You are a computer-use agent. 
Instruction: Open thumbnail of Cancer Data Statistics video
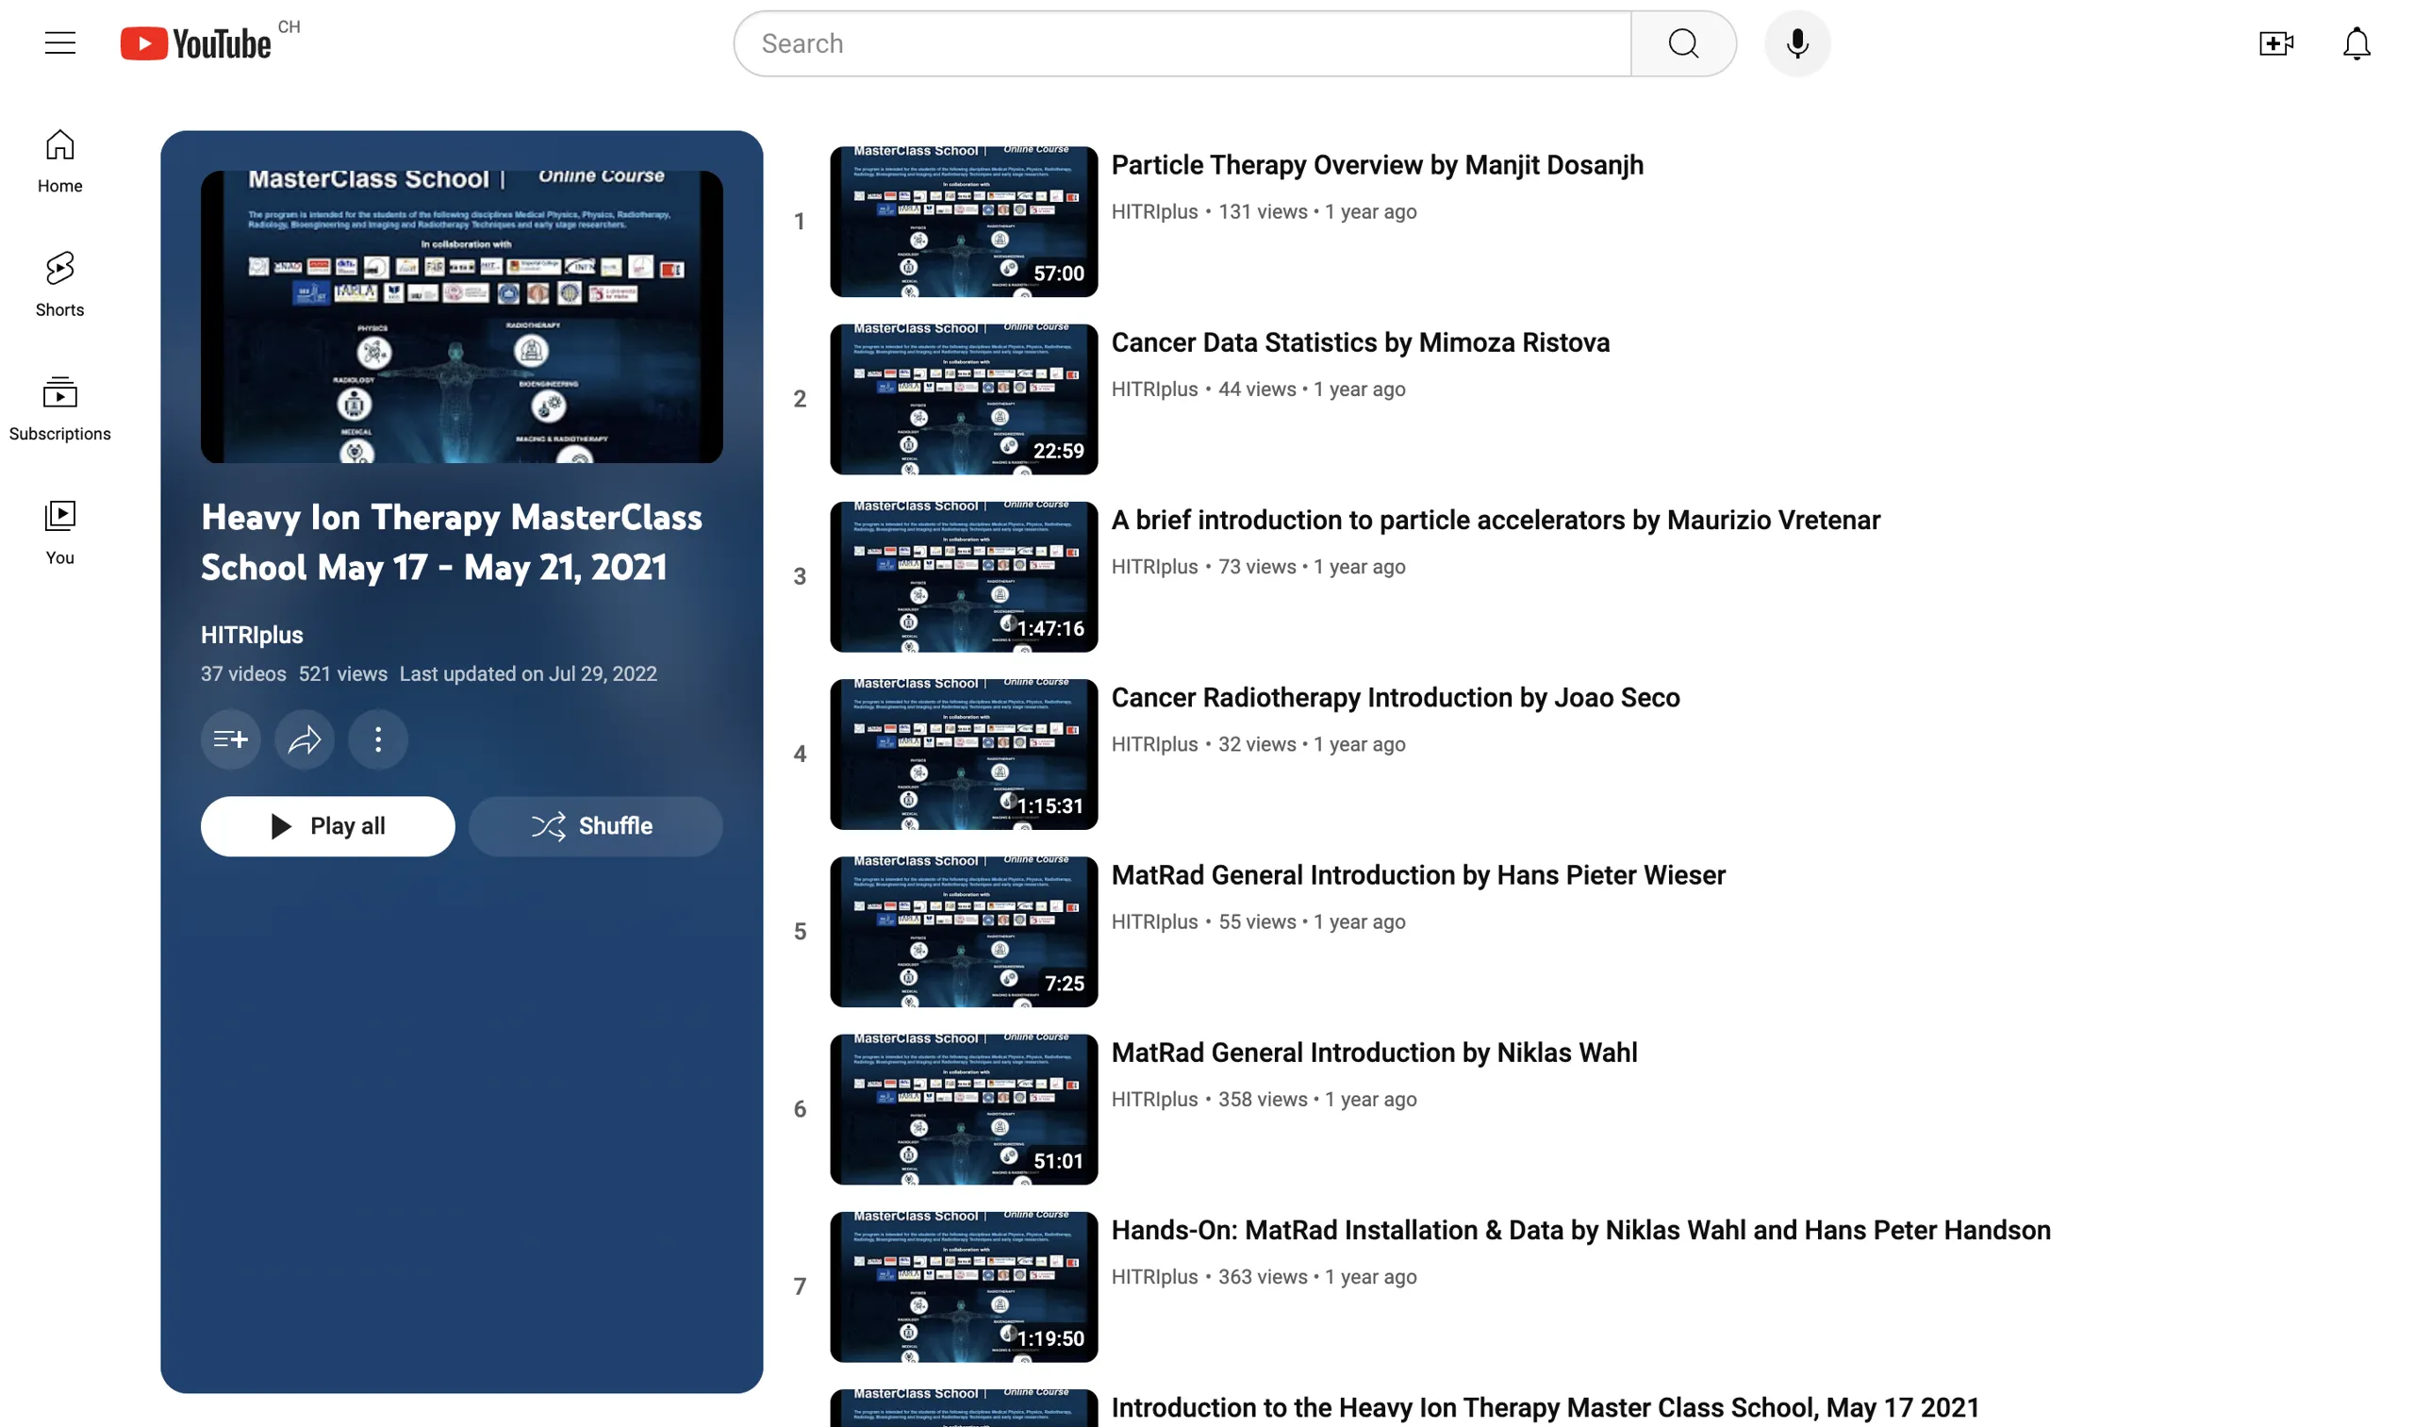coord(964,399)
